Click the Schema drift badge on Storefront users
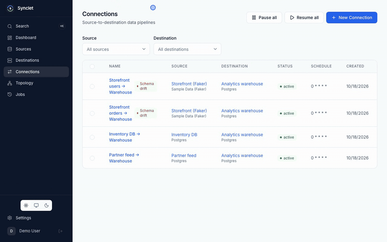This screenshot has height=242, width=387. tap(146, 86)
